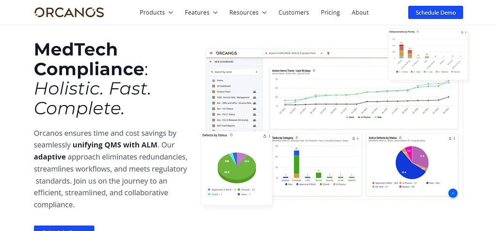Expand the Resources dropdown menu

[x=248, y=13]
